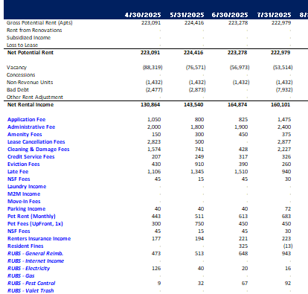Select Amenity Fees value 150
The image size is (308, 294).
(156, 135)
